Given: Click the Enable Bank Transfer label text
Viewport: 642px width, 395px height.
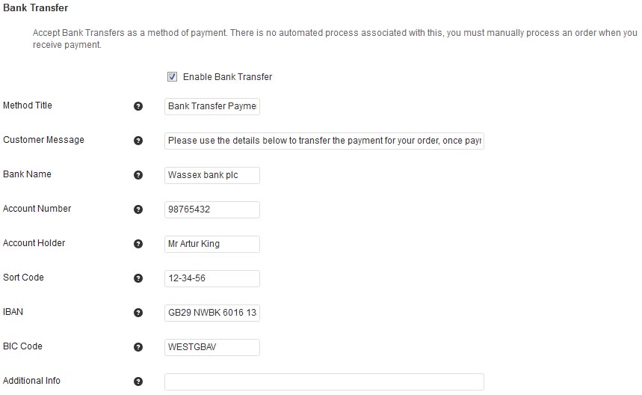Looking at the screenshot, I should [227, 77].
